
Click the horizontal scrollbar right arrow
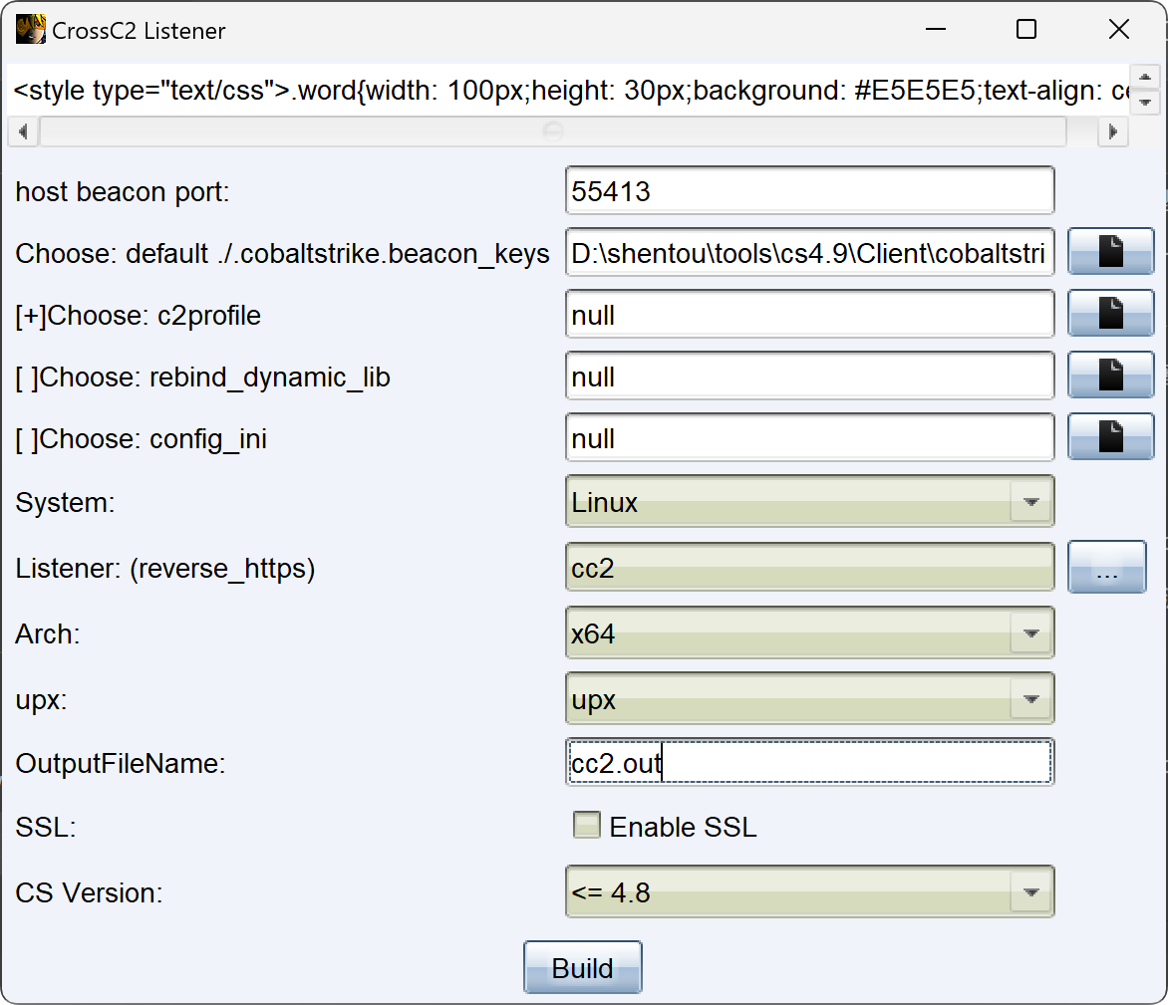(1113, 131)
